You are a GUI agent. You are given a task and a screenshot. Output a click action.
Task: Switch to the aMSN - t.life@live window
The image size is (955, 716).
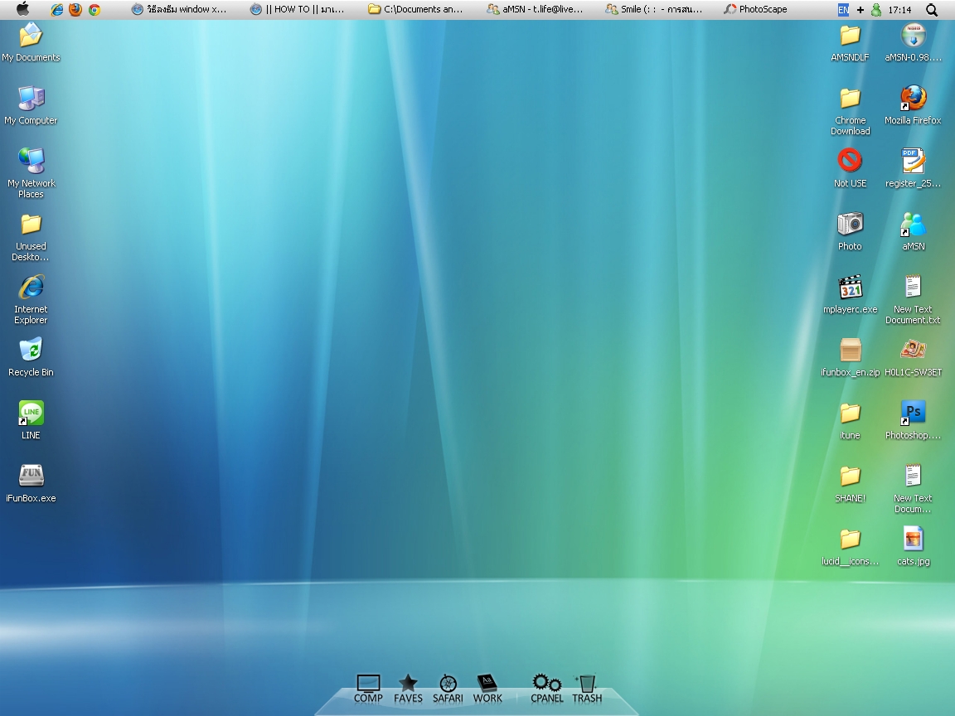coord(535,9)
